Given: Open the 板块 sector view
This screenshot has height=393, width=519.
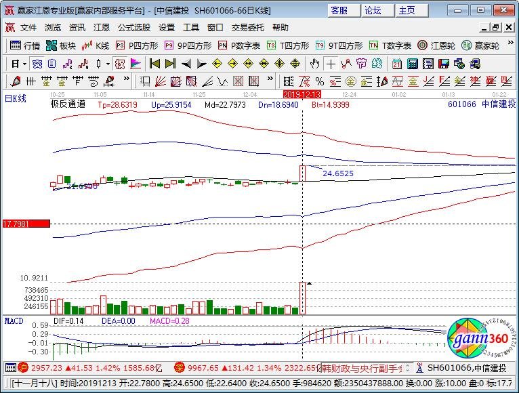Looking at the screenshot, I should pyautogui.click(x=61, y=45).
